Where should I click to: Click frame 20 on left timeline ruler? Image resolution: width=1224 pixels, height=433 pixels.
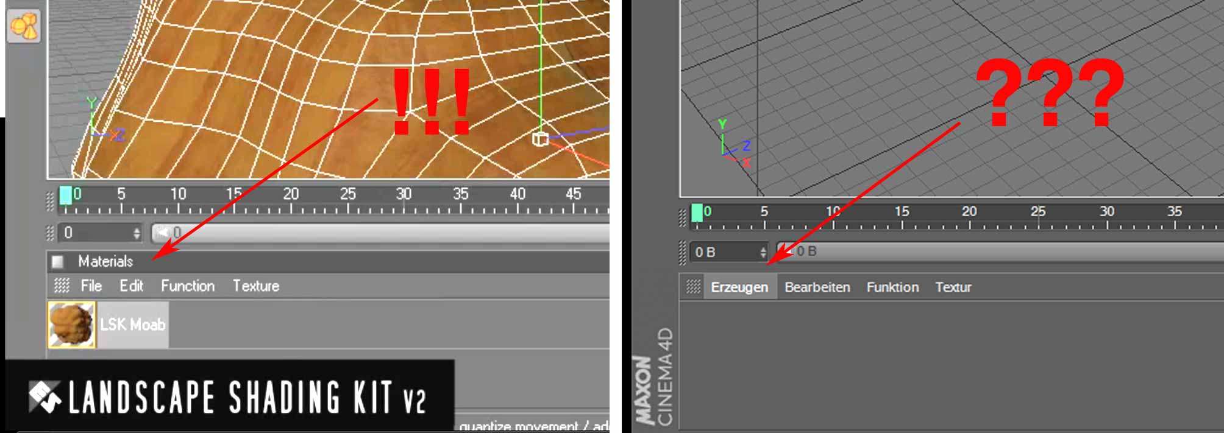pos(291,194)
